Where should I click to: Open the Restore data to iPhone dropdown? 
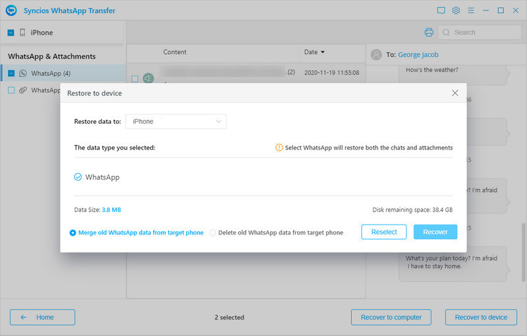point(176,121)
